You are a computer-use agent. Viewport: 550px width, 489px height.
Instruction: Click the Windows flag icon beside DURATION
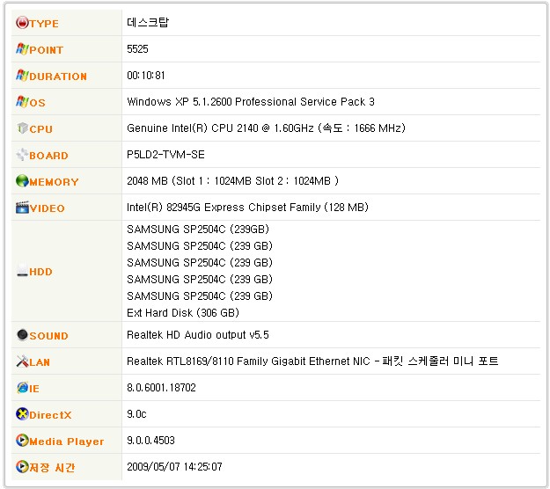(22, 75)
